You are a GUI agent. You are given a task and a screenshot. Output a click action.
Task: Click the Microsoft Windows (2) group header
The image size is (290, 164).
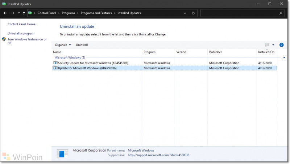70,57
